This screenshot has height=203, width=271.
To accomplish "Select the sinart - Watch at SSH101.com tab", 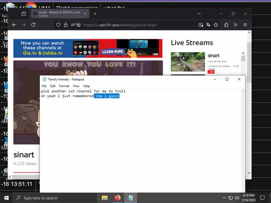I will click(x=60, y=14).
